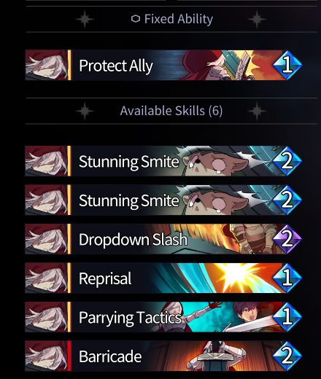Click the Reprisal character portrait
The width and height of the screenshot is (321, 379).
coord(46,278)
